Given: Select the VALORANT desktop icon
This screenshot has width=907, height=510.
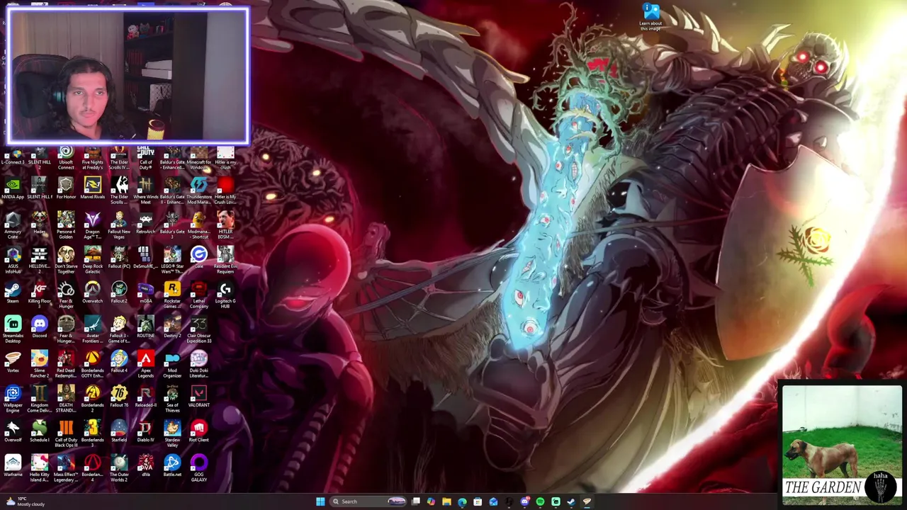Looking at the screenshot, I should click(198, 397).
